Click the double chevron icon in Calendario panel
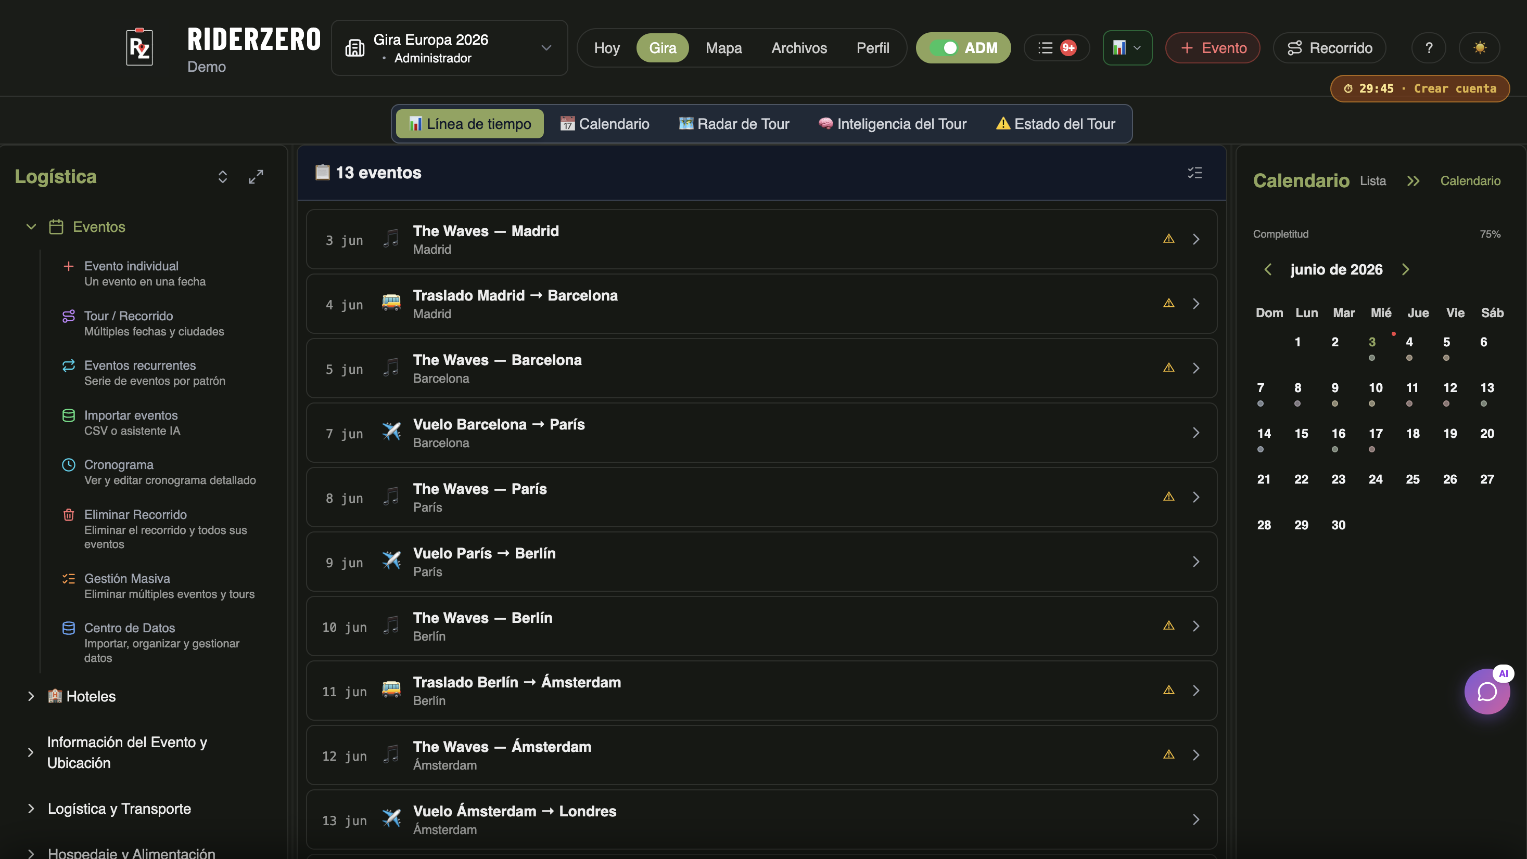The width and height of the screenshot is (1527, 859). [1413, 180]
